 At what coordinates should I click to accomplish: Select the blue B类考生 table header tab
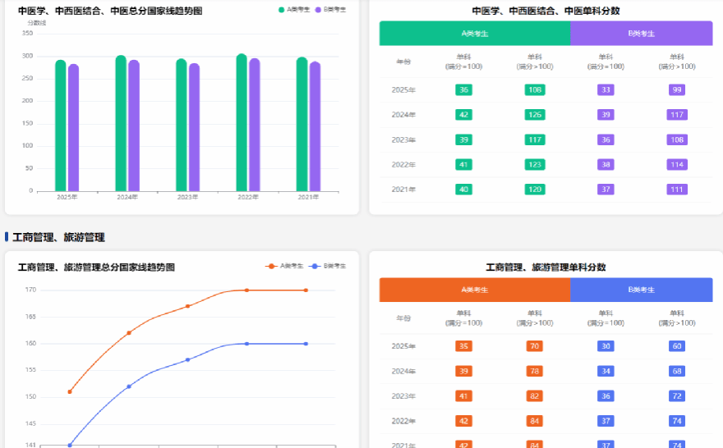pos(641,290)
